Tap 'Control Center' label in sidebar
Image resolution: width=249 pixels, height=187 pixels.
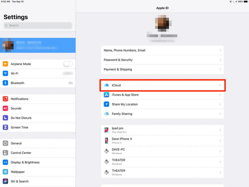[21, 153]
